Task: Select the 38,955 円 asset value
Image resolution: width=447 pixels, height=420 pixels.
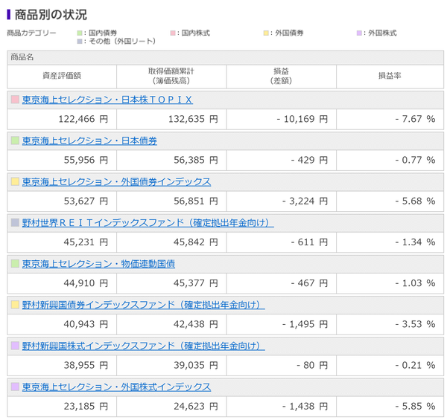Action: click(86, 366)
